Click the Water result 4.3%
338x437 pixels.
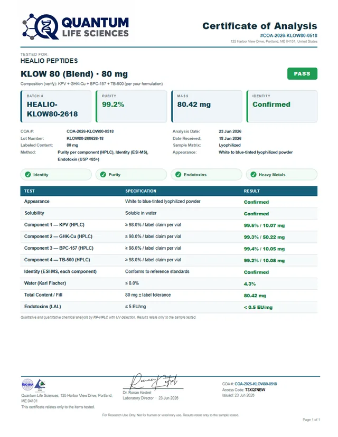pyautogui.click(x=250, y=284)
